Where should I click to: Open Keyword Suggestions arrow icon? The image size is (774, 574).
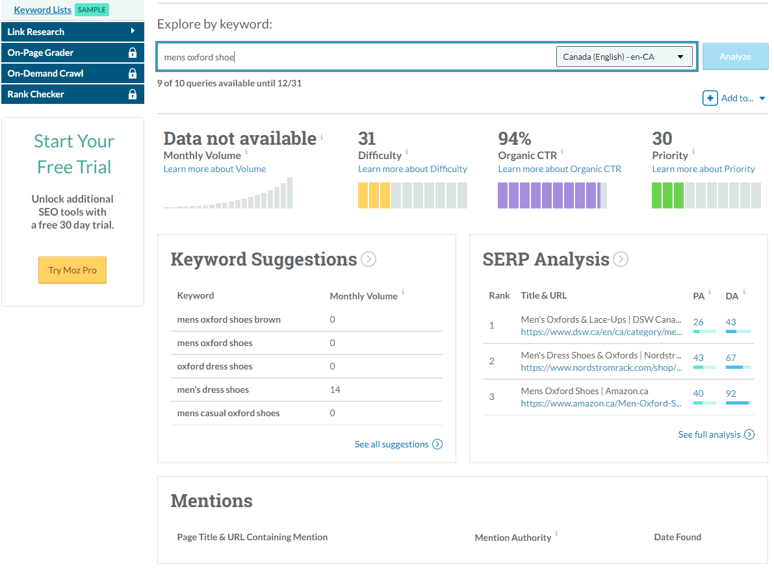tap(368, 259)
